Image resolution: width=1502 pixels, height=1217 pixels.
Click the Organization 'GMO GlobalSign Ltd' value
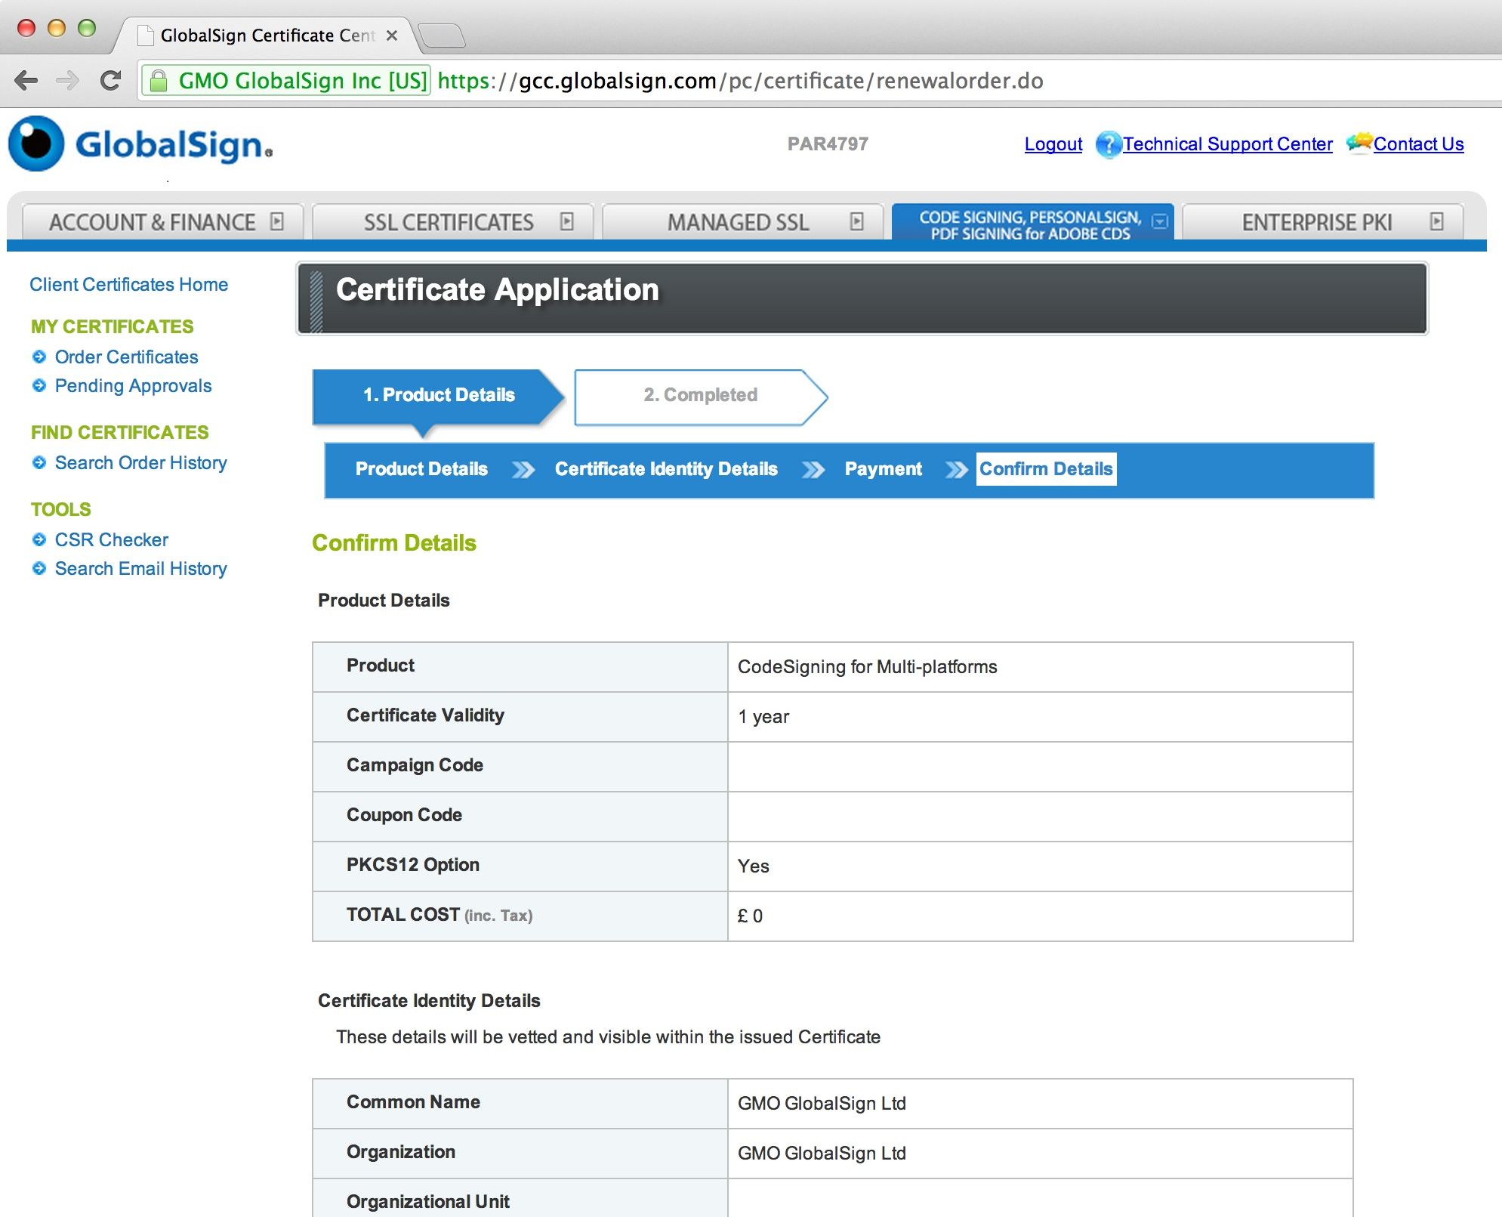[x=822, y=1154]
